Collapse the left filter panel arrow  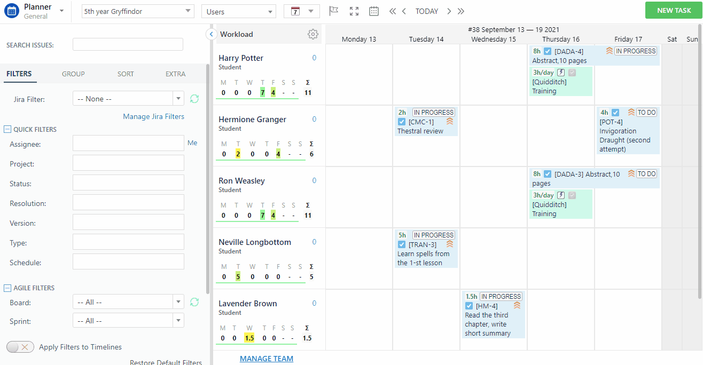pos(211,34)
